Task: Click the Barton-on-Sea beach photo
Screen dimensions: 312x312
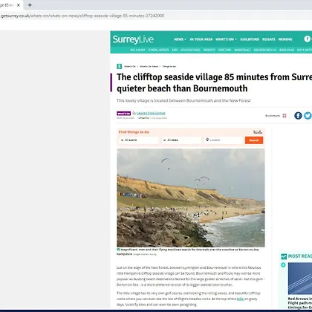Action: (191, 198)
